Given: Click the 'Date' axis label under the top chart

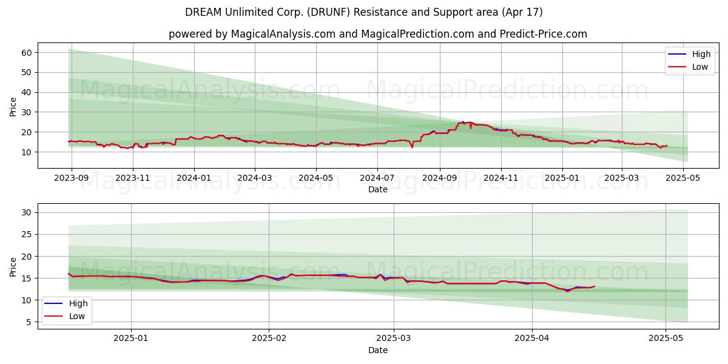Looking at the screenshot, I should [x=378, y=189].
